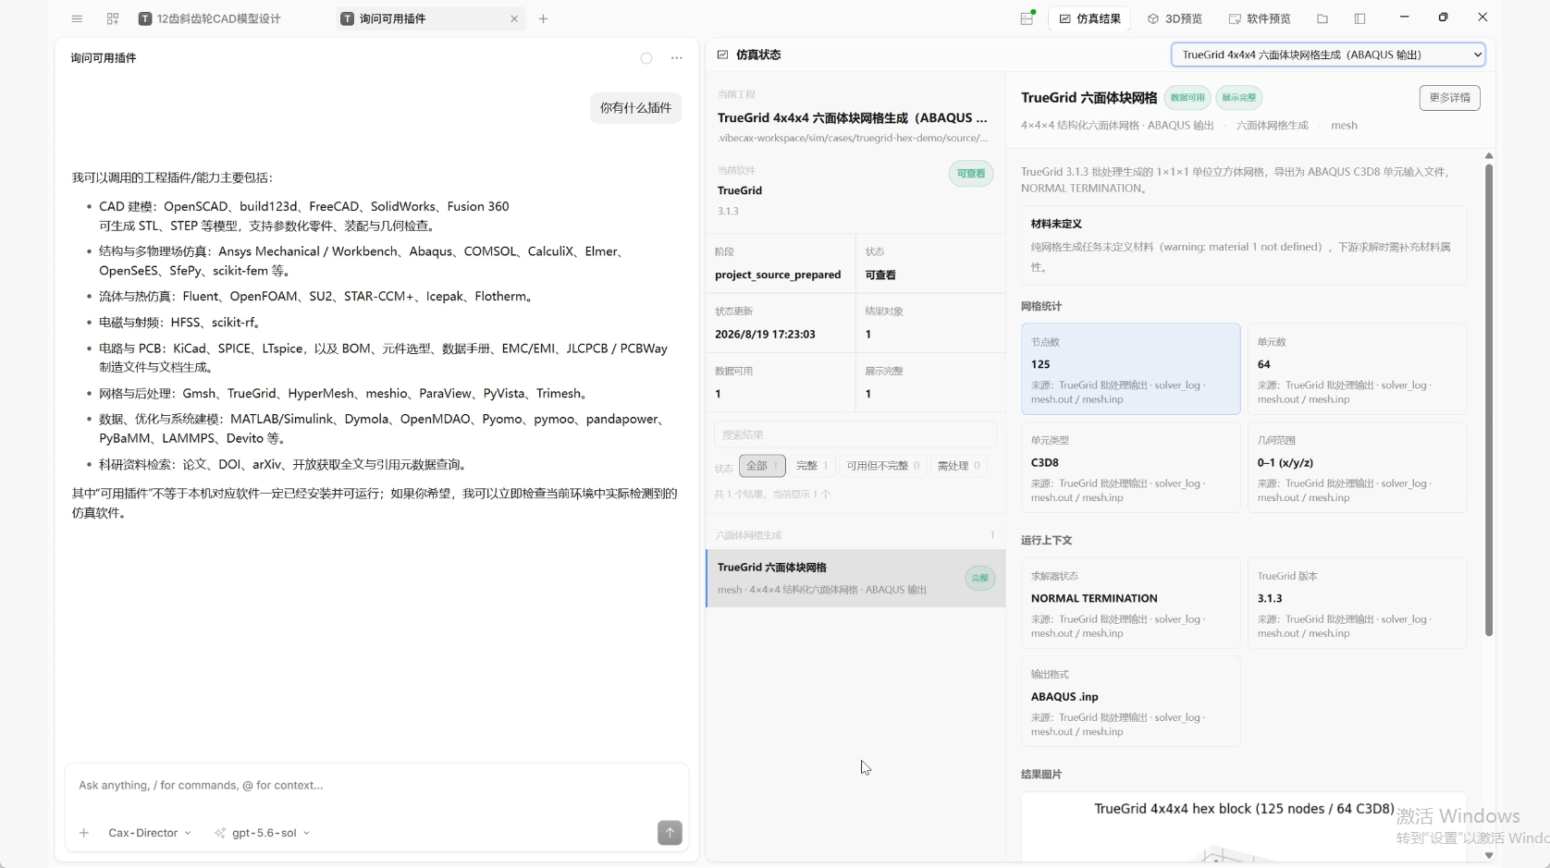
Task: Close the 询问可用插件 tab
Action: [514, 18]
